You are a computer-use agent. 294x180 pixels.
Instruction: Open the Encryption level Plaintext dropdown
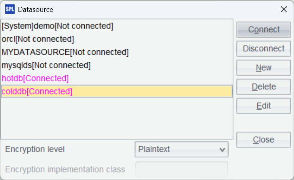point(182,149)
